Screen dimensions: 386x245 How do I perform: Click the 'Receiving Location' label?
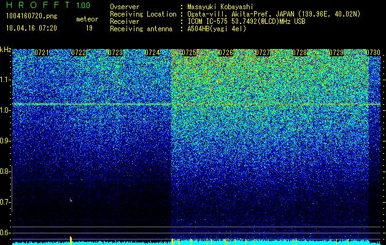143,14
